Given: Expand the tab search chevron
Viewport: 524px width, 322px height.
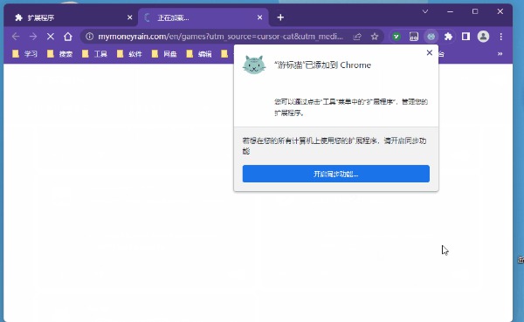Looking at the screenshot, I should pyautogui.click(x=425, y=11).
